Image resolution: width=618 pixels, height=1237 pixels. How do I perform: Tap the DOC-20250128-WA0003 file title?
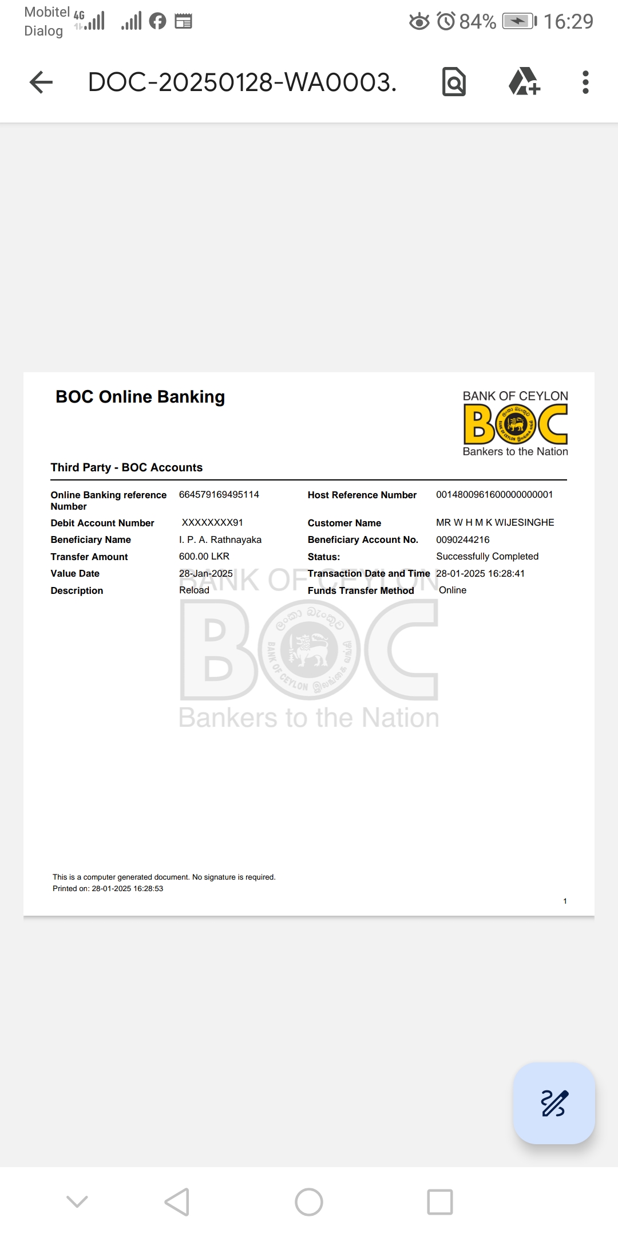click(242, 82)
